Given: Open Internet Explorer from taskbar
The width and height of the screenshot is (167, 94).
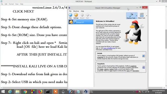Looking at the screenshot, I should (x=10, y=92).
